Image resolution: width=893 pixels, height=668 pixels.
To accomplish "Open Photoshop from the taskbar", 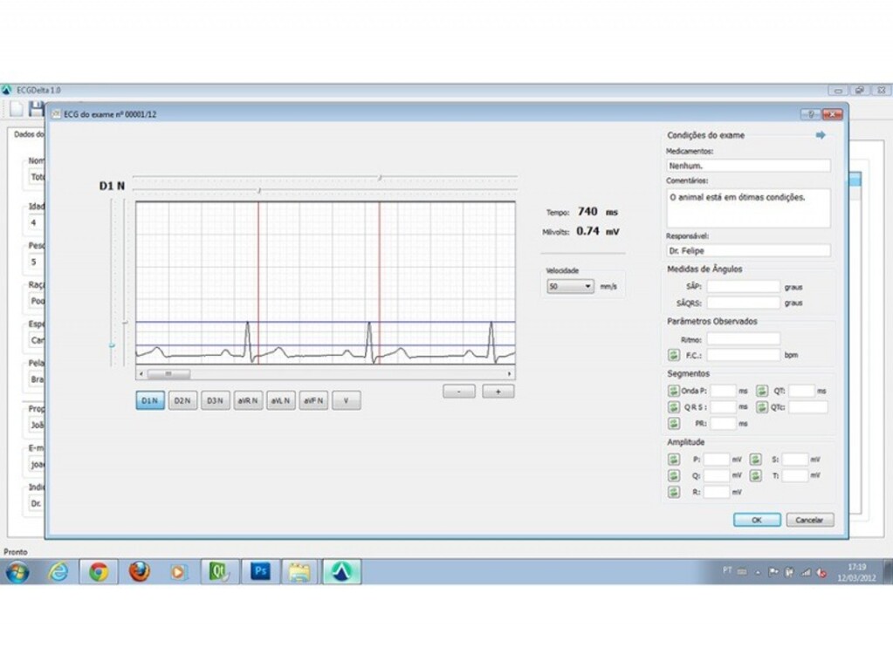I will [x=260, y=571].
